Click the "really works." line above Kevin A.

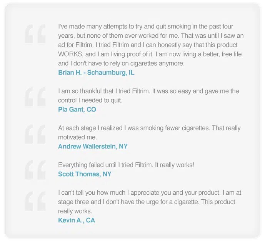tap(75, 211)
